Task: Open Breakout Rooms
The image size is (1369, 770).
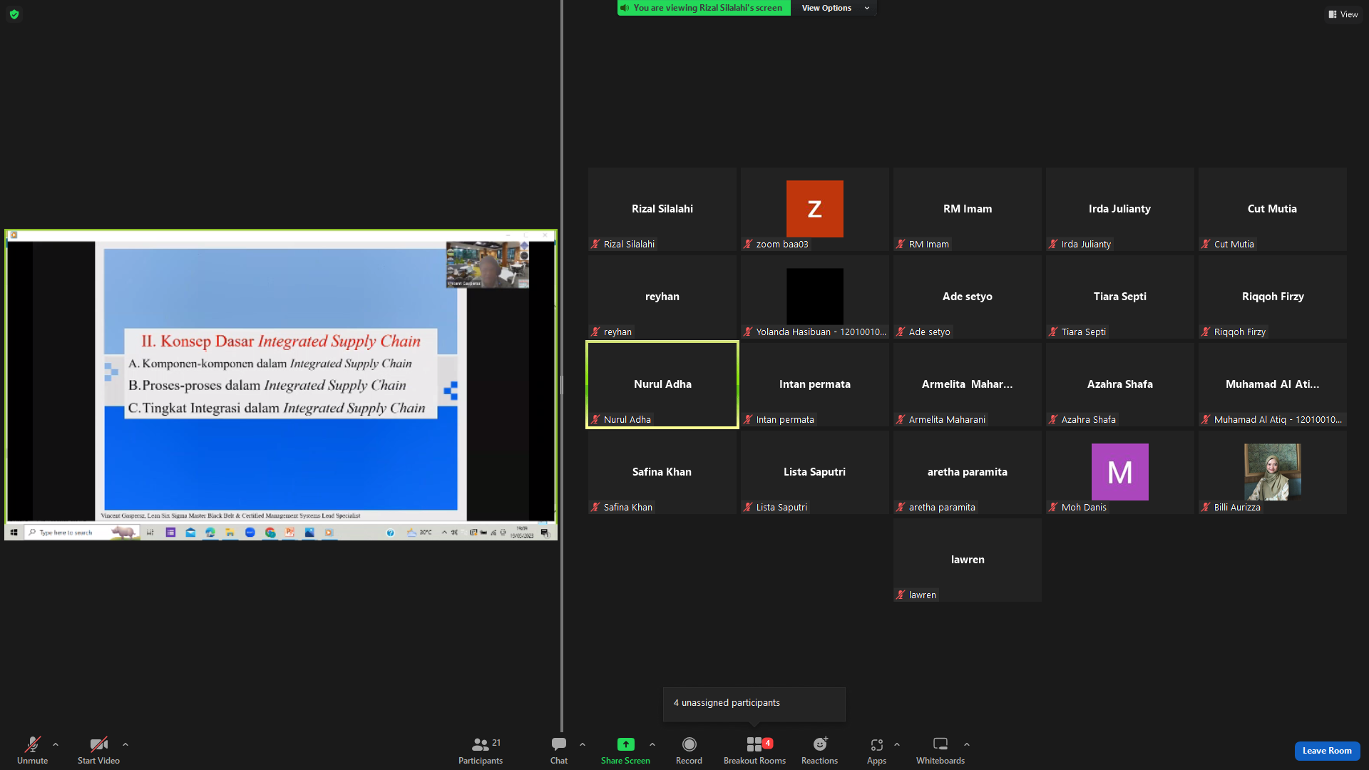Action: (x=754, y=750)
